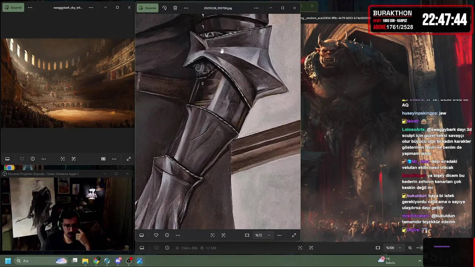Scan text in the armor photo
The width and height of the screenshot is (475, 267).
tap(223, 235)
